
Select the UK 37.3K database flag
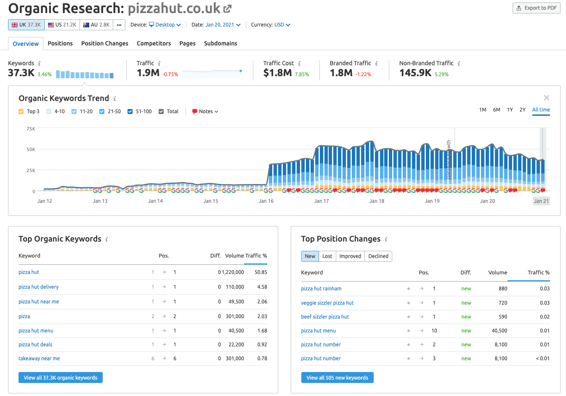(26, 25)
